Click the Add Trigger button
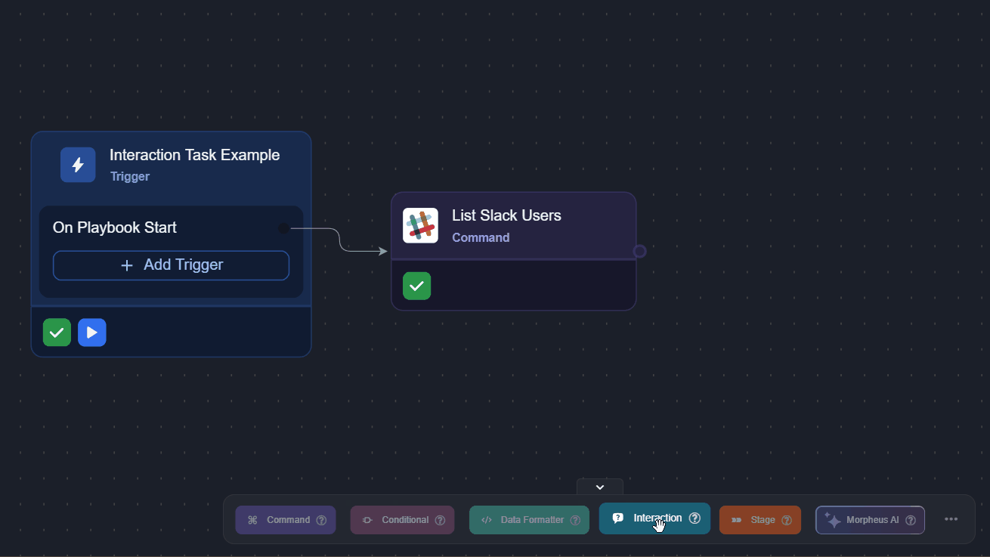This screenshot has height=557, width=990. 171,265
